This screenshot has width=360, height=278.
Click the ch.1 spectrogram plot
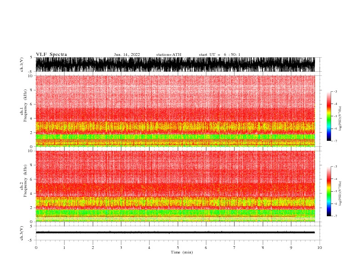coord(175,111)
